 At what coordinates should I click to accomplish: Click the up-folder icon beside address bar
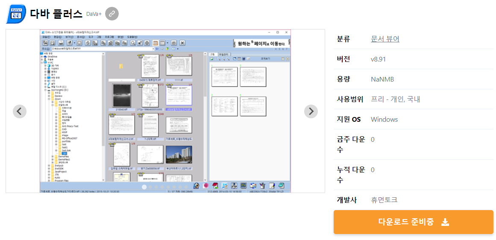point(167,49)
